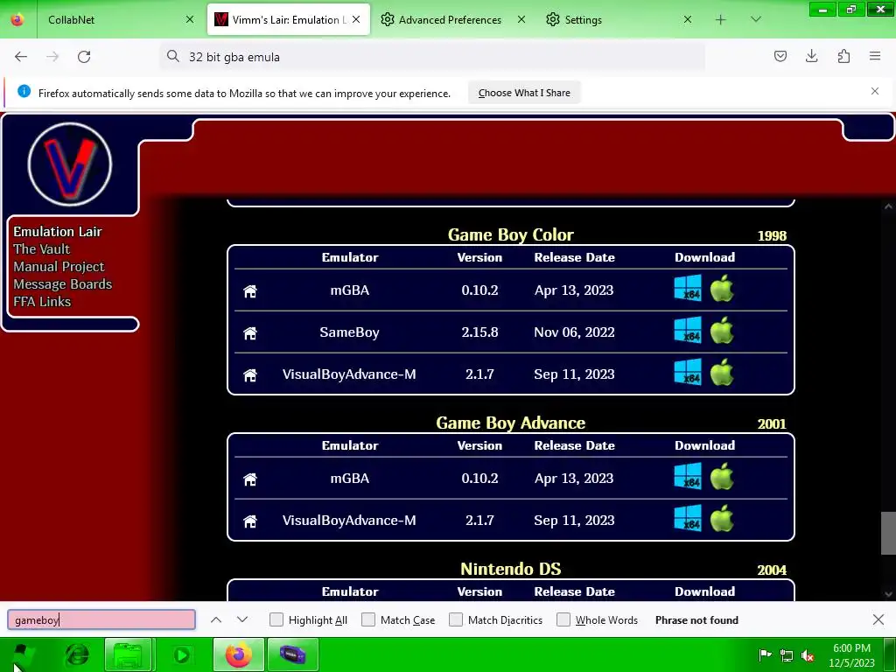
Task: Download Windows x64 mGBA for Game Boy Advance
Action: [x=688, y=476]
